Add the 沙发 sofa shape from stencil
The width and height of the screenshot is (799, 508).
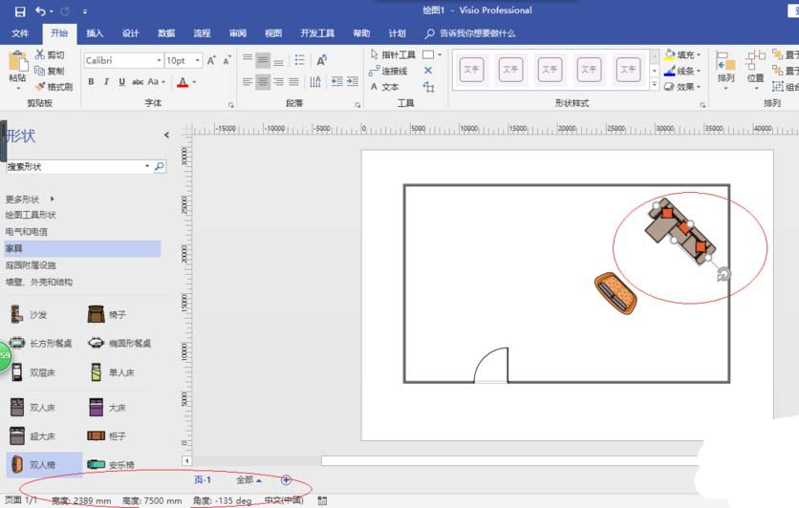coord(29,314)
